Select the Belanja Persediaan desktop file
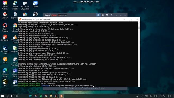Screen dimensions: 174x98 pyautogui.click(x=15, y=62)
